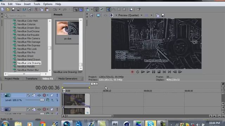Cut the selection with the scissors icon
Image resolution: width=225 pixels, height=126 pixels.
pos(36,9)
